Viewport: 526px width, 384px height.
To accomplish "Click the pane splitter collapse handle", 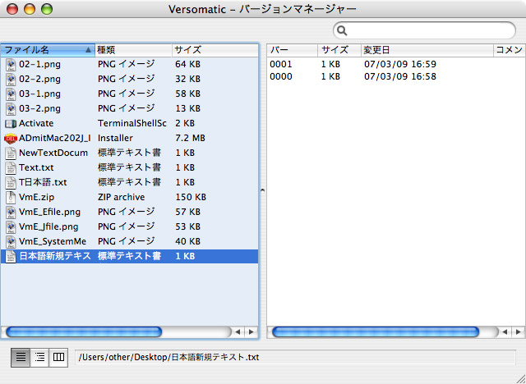I will coord(263,190).
